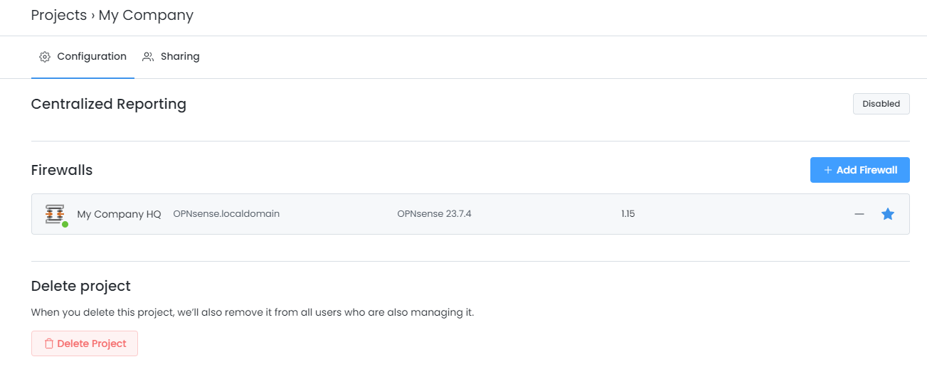The image size is (927, 379).
Task: Click the 1.15 version value
Action: pos(627,213)
